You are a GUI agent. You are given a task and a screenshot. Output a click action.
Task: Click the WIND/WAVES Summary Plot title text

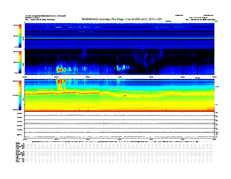tap(122, 19)
